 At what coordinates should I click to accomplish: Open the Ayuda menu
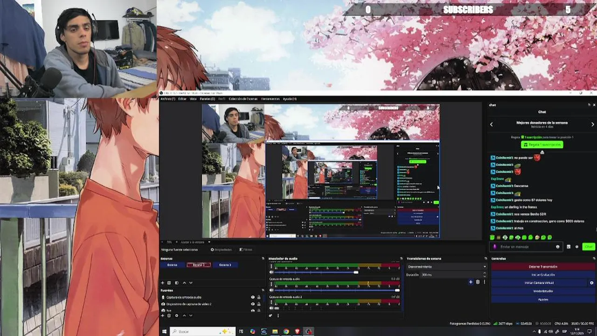pos(290,99)
